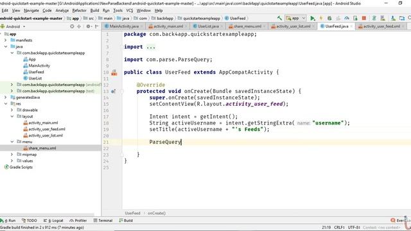The width and height of the screenshot is (411, 231).
Task: Apply changes with the lightning bolt icon
Action: (x=321, y=18)
